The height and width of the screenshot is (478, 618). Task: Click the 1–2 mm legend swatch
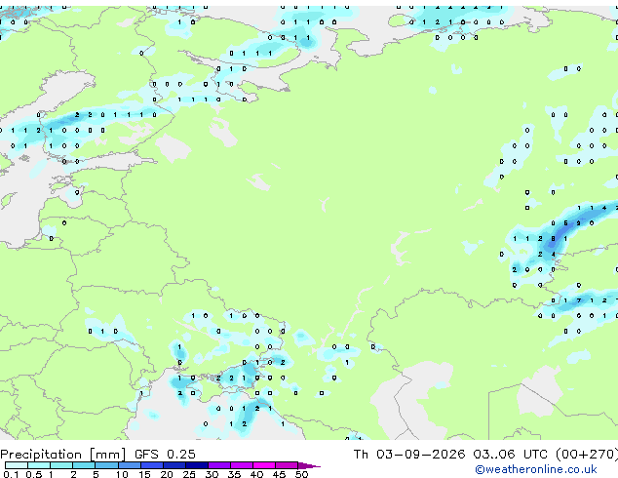tap(61, 465)
